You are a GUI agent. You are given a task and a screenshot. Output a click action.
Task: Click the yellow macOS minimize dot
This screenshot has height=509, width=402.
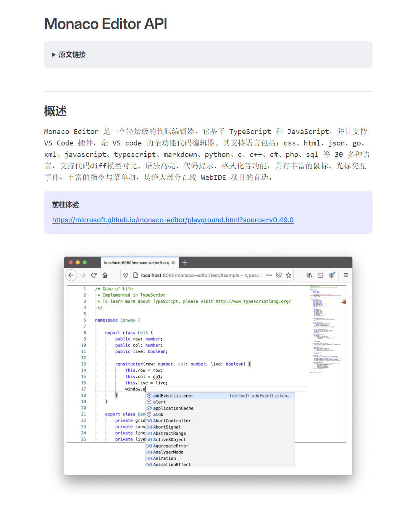tap(78, 262)
